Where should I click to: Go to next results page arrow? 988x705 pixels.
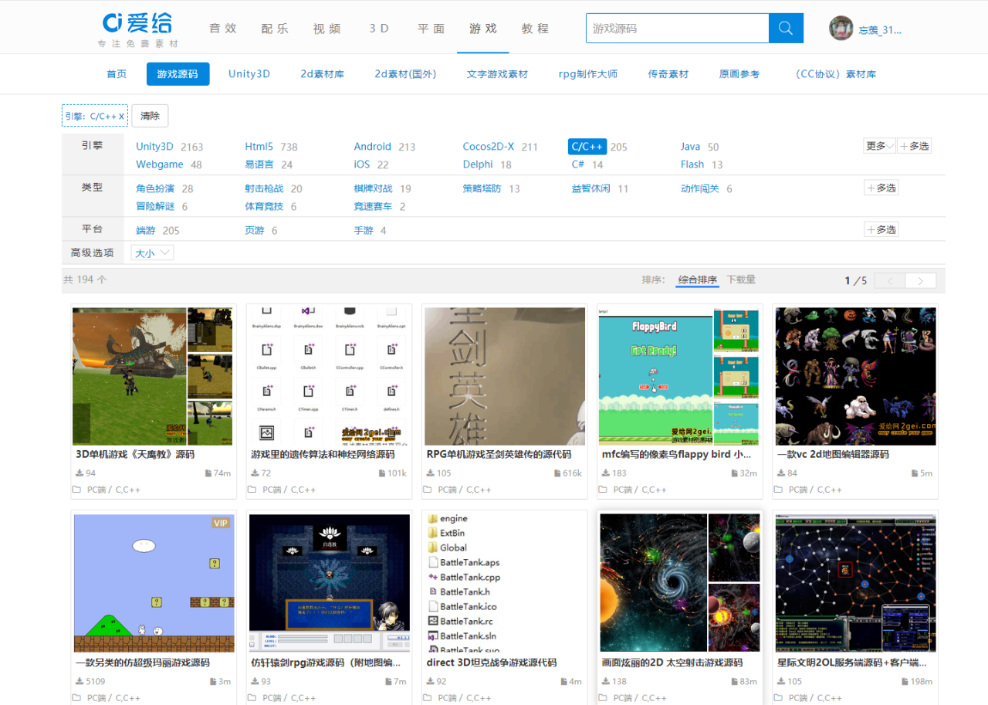921,281
